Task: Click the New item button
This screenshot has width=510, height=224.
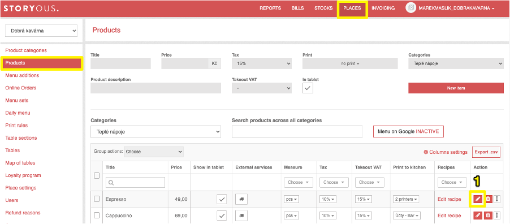Action: 456,88
